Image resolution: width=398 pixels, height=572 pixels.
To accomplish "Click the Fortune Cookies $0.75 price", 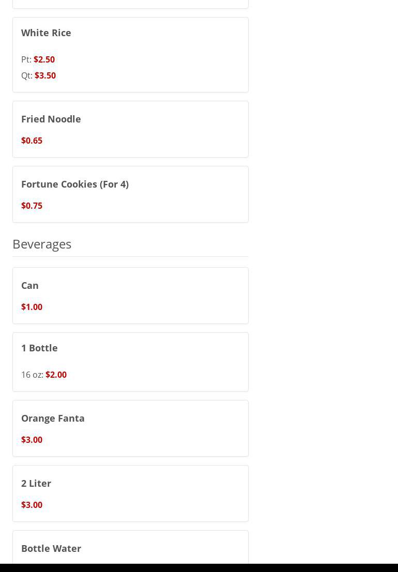I will [x=32, y=206].
